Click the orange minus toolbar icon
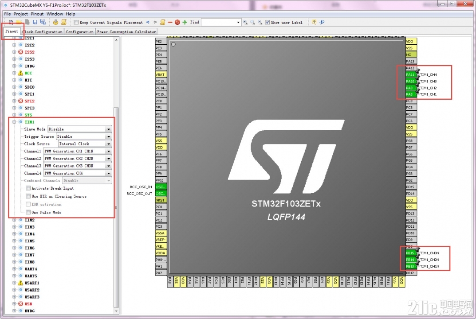This screenshot has height=319, width=476. coord(170,22)
